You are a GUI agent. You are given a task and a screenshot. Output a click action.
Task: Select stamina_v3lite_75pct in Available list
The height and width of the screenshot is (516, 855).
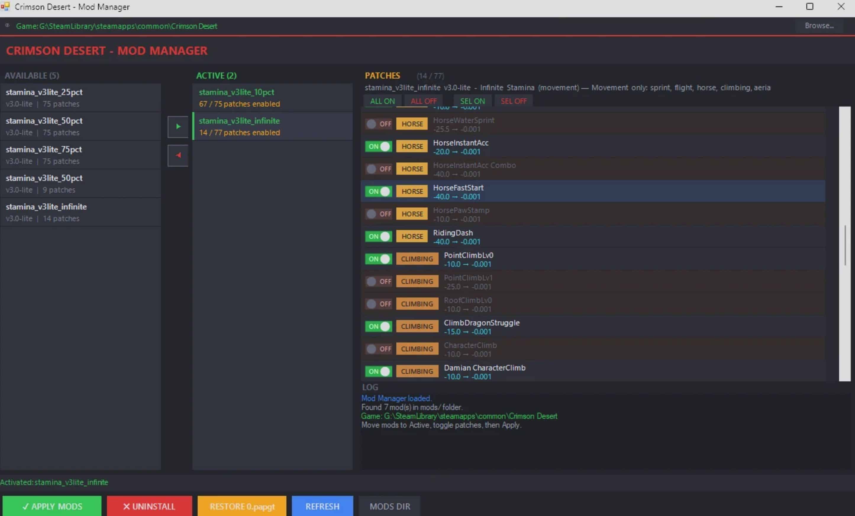point(80,155)
